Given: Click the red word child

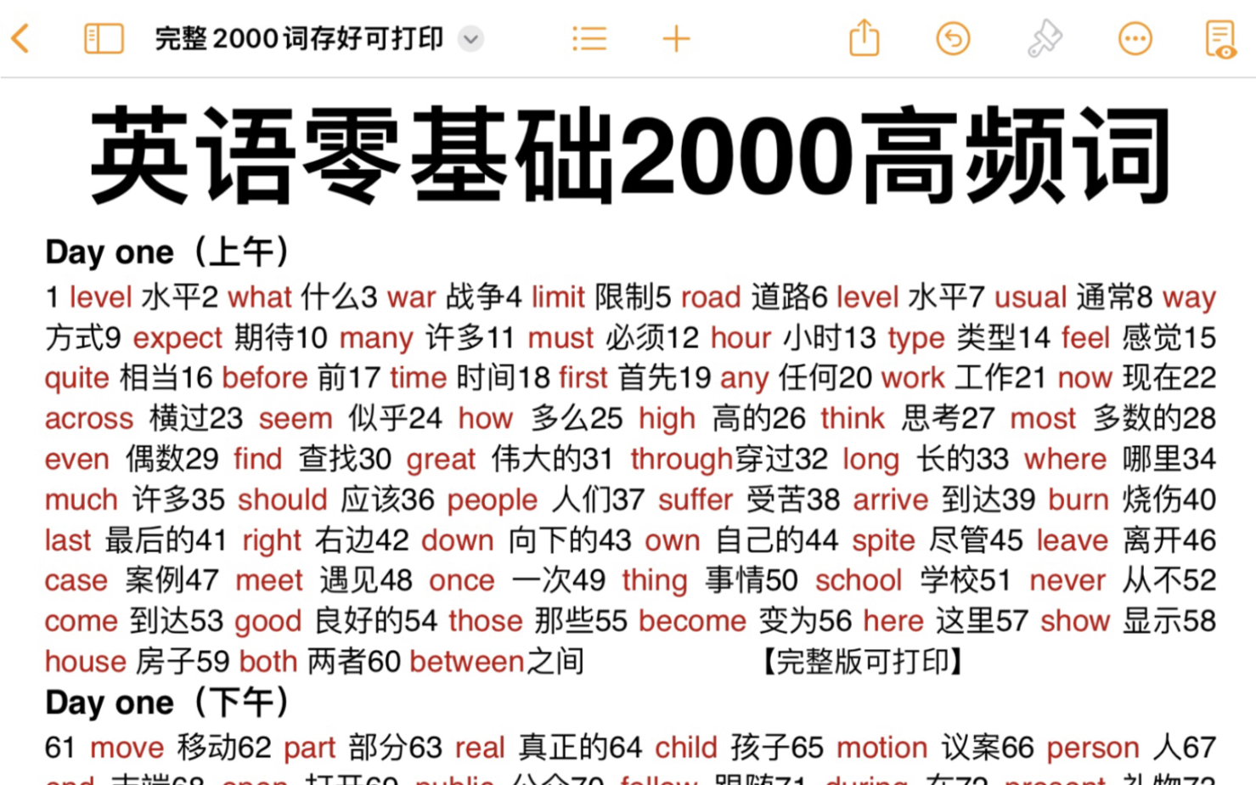Looking at the screenshot, I should (x=686, y=748).
